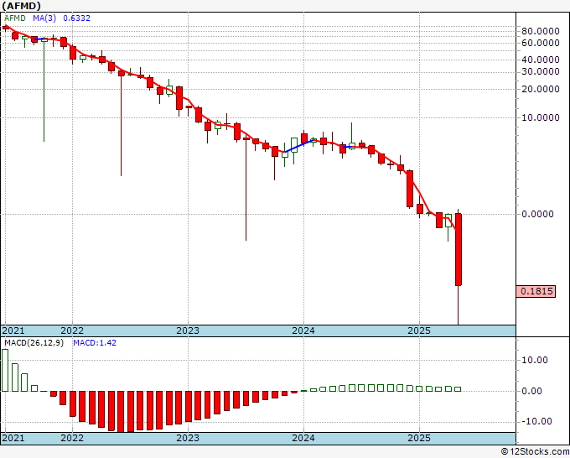This screenshot has width=570, height=458.
Task: Click the 40.0000 price axis label
Action: (x=540, y=60)
